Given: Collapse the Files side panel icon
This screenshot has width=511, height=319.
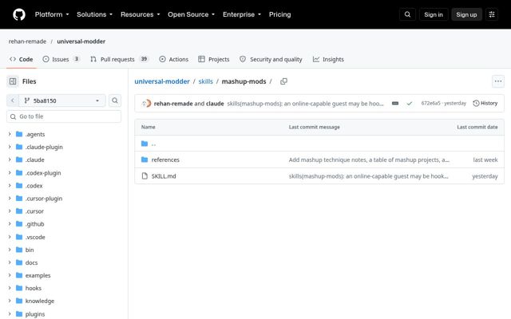Looking at the screenshot, I should click(x=13, y=81).
